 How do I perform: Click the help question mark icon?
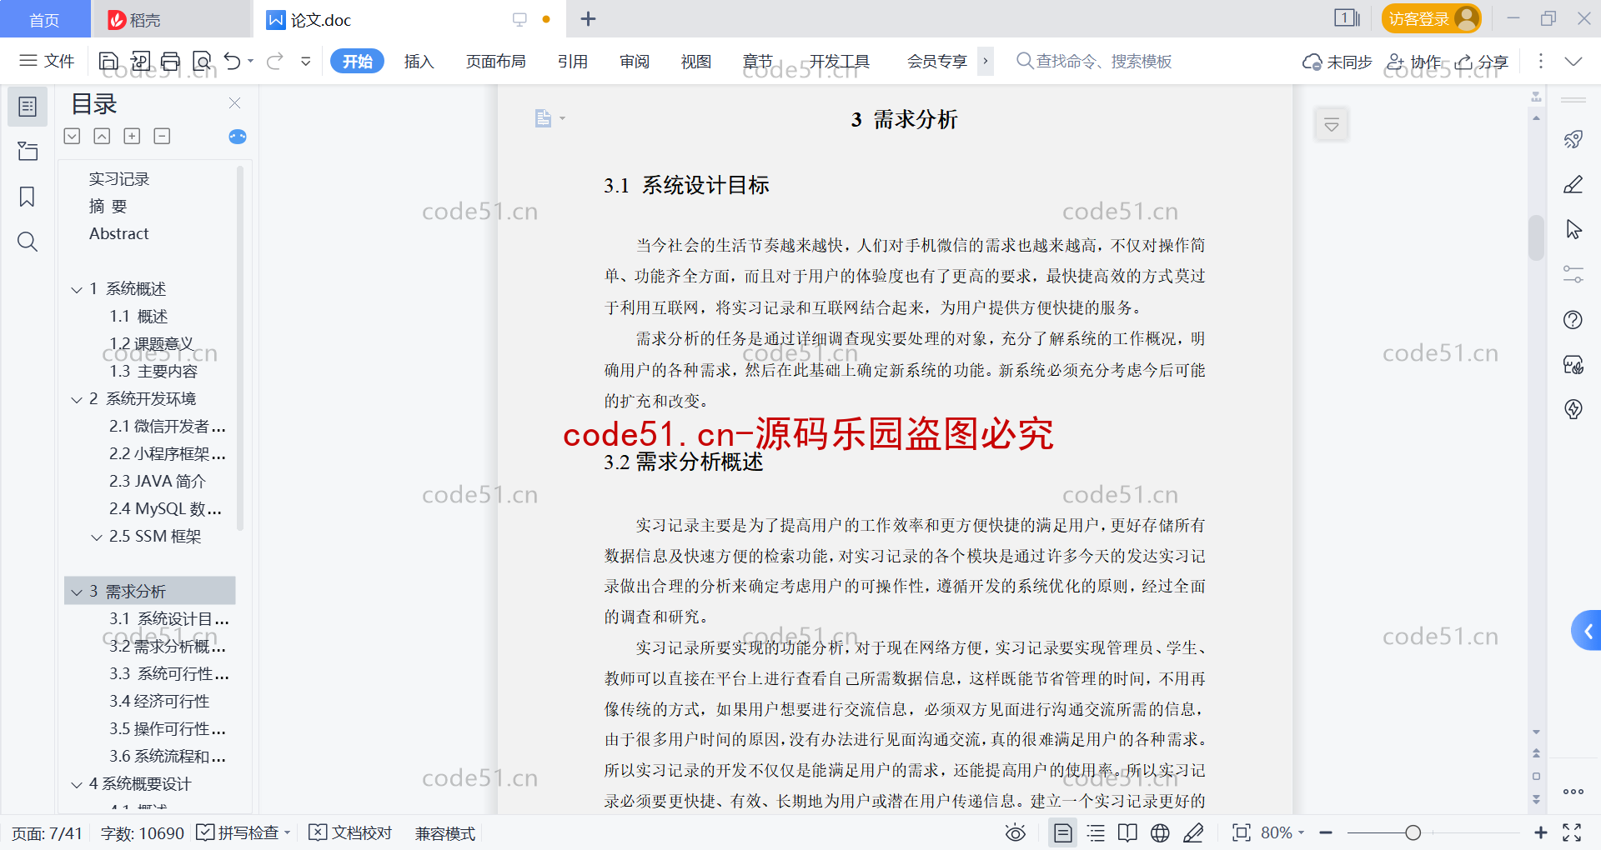(1573, 320)
